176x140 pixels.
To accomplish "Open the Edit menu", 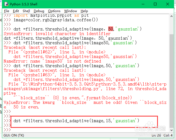I will pos(16,11).
